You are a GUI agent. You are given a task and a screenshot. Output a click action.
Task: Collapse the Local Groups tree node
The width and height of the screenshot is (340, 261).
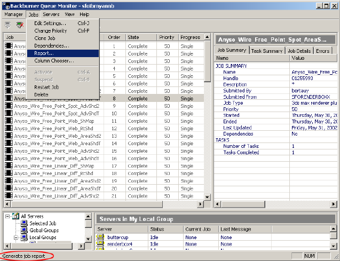tap(16, 238)
